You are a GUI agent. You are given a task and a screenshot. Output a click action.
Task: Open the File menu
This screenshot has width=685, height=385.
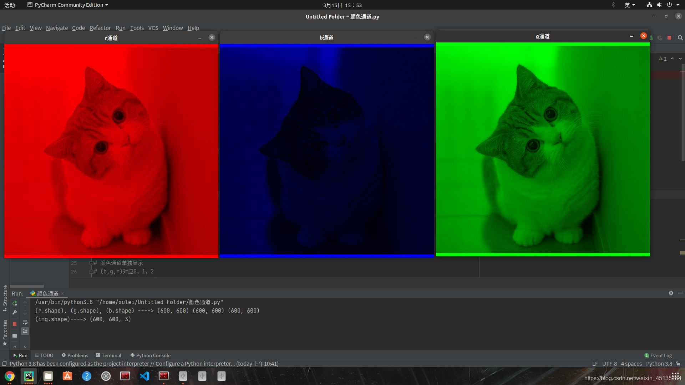[x=6, y=28]
